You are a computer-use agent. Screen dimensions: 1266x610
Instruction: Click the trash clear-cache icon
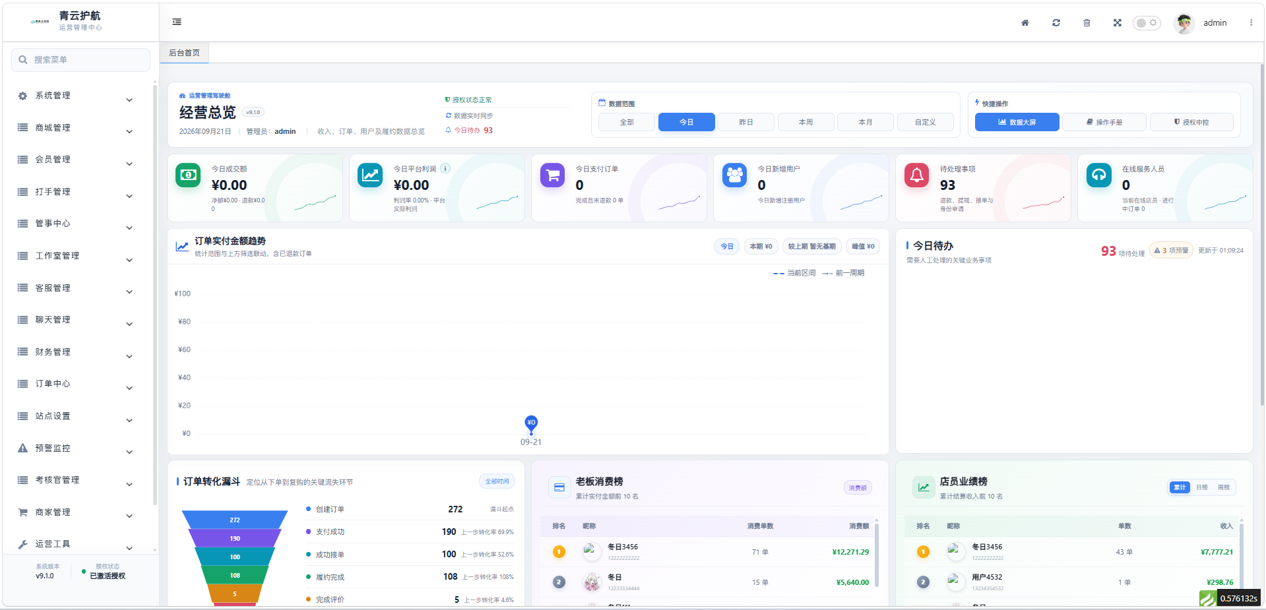coord(1087,22)
